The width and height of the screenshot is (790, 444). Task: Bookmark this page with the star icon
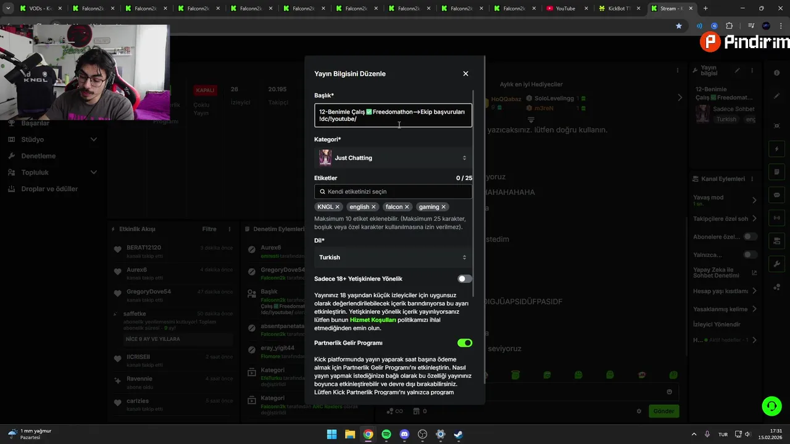pos(679,26)
